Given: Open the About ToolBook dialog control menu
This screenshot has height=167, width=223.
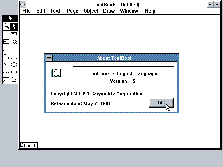Looking at the screenshot, I should tap(49, 58).
